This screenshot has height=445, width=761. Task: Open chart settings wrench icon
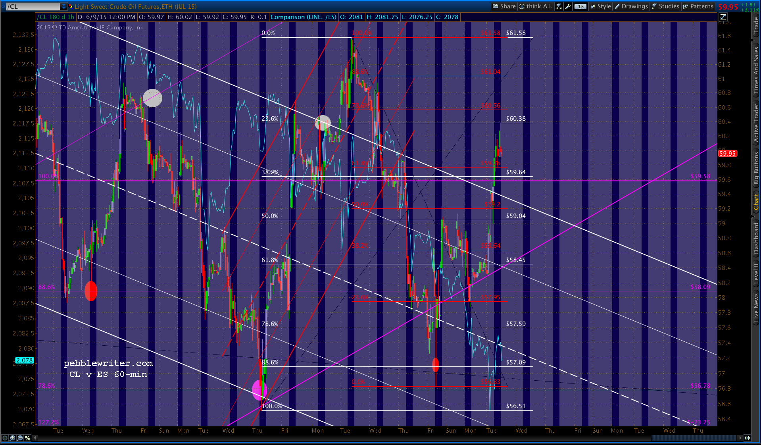568,6
